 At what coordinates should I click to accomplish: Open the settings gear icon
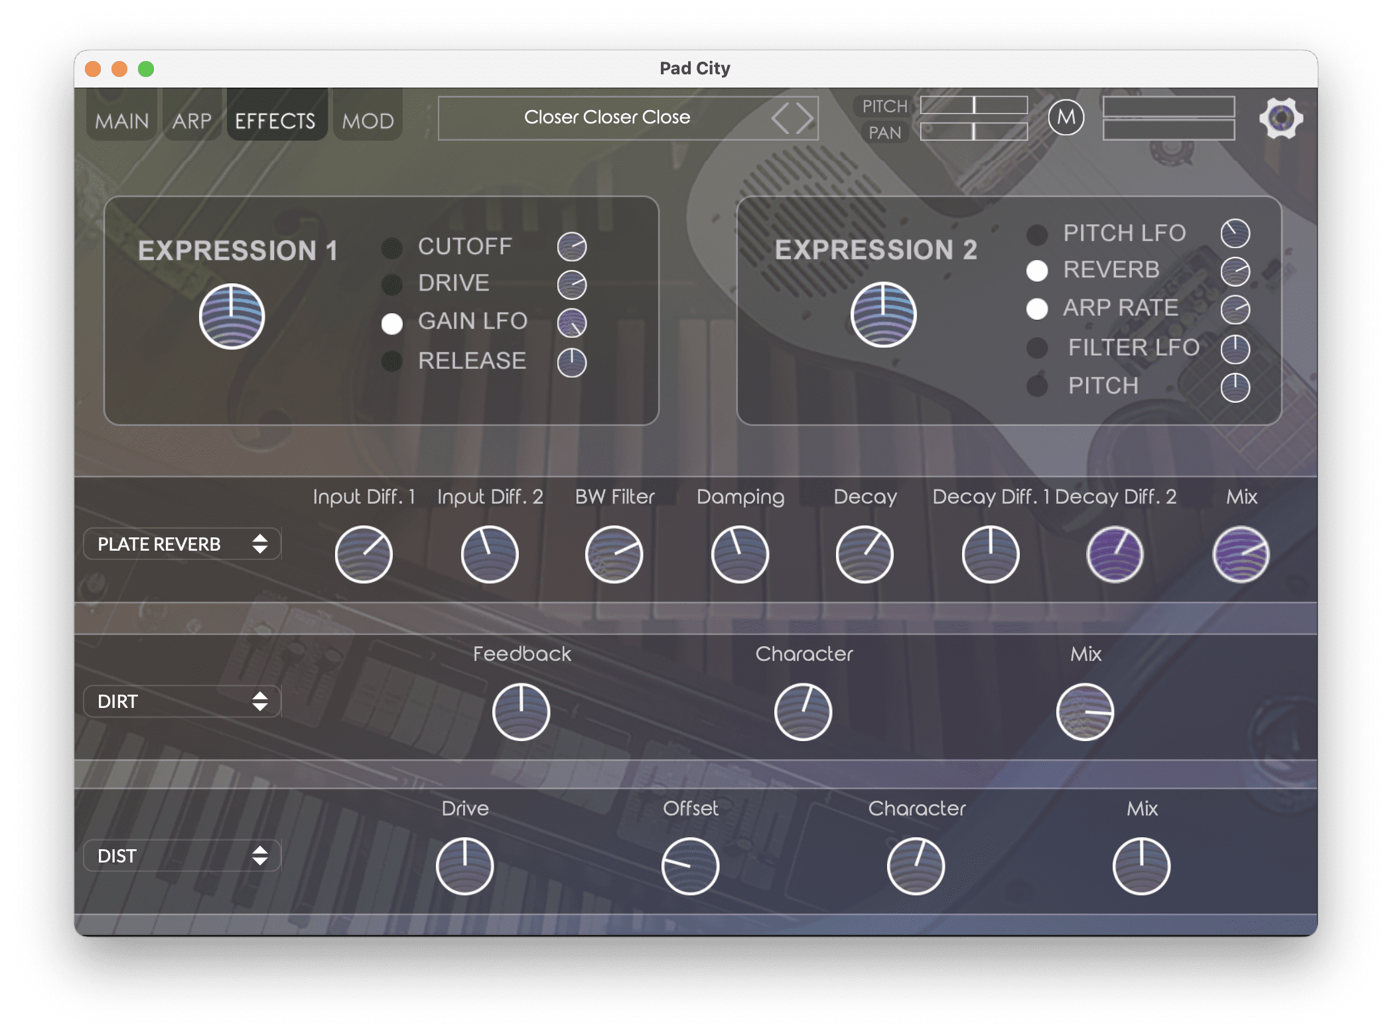(x=1281, y=118)
